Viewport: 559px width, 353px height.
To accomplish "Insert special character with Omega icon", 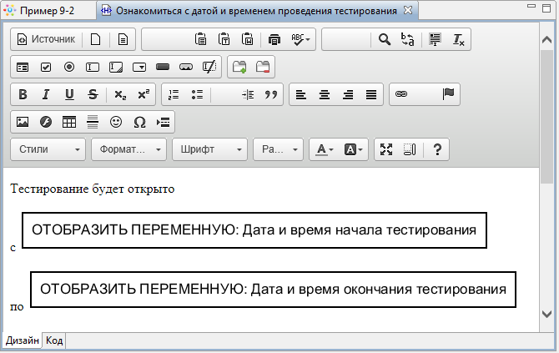I will click(139, 121).
